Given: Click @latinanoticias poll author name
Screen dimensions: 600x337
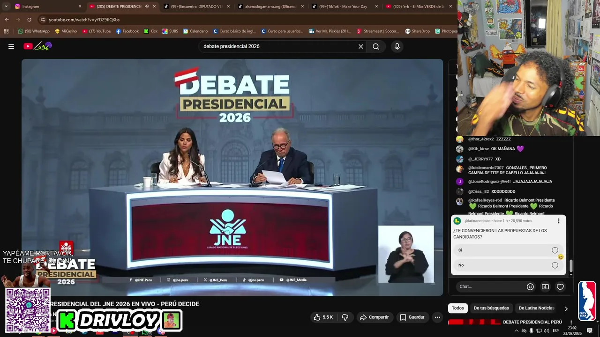Looking at the screenshot, I should click(477, 221).
